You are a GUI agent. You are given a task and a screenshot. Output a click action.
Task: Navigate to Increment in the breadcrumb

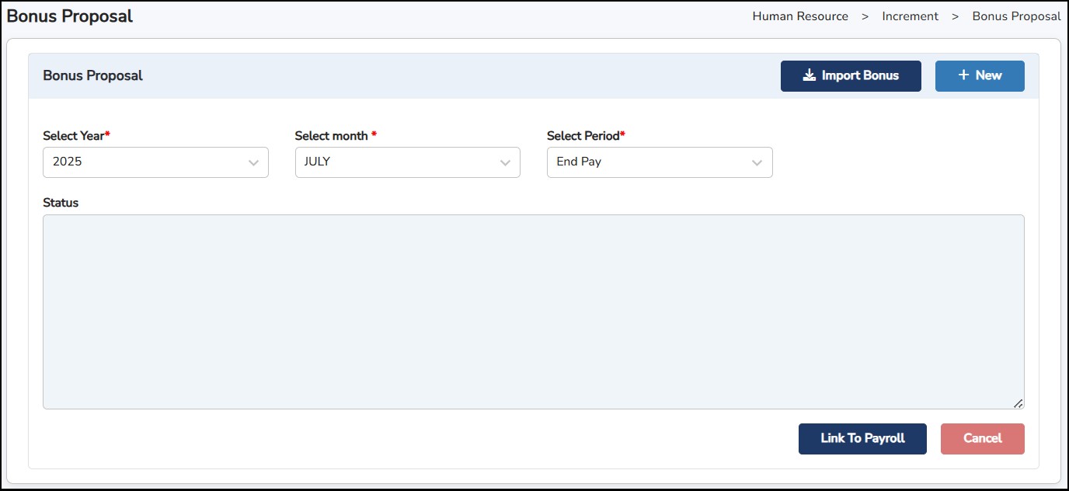tap(910, 16)
